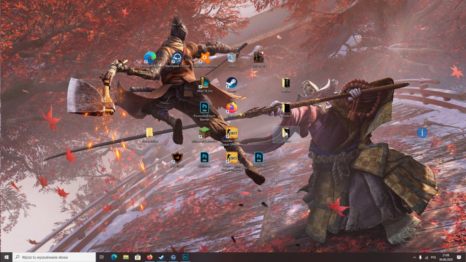
Task: Click the microphone tray icon
Action: pyautogui.click(x=420, y=257)
